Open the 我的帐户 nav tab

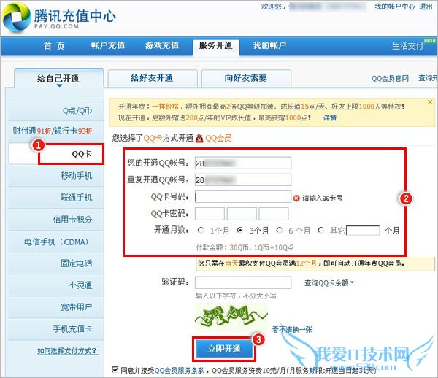[x=269, y=45]
